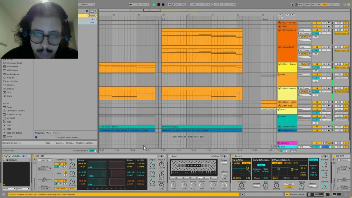The height and width of the screenshot is (198, 352).
Task: Jump to next locator arrow
Action: (x=281, y=18)
